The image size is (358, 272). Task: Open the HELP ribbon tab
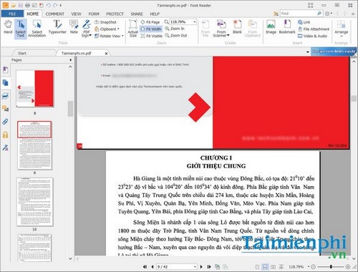(155, 14)
